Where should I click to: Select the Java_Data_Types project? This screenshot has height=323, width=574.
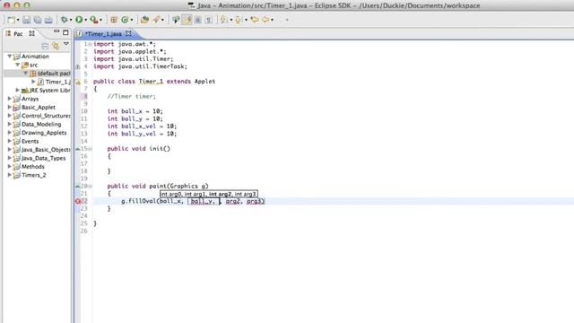44,158
